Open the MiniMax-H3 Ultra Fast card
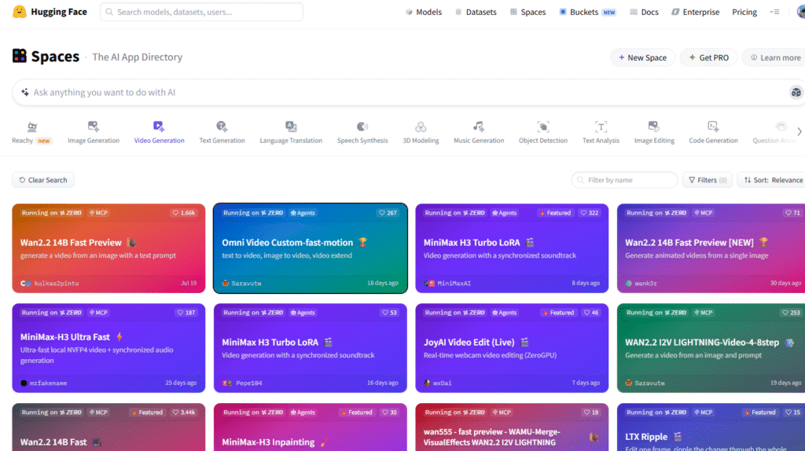This screenshot has width=805, height=451. 108,348
